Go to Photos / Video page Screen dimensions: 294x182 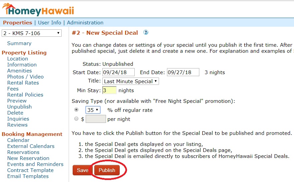[x=25, y=76]
